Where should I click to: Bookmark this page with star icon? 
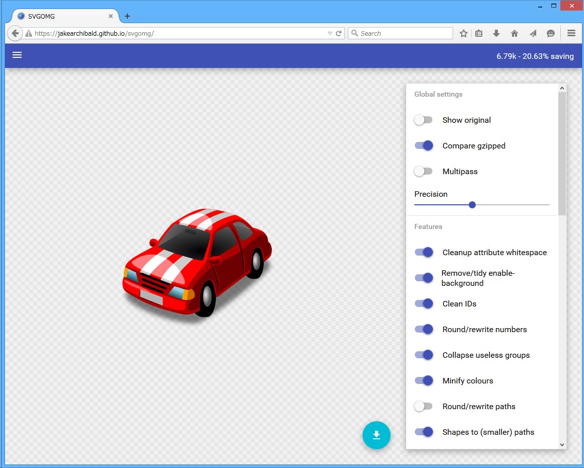[464, 33]
